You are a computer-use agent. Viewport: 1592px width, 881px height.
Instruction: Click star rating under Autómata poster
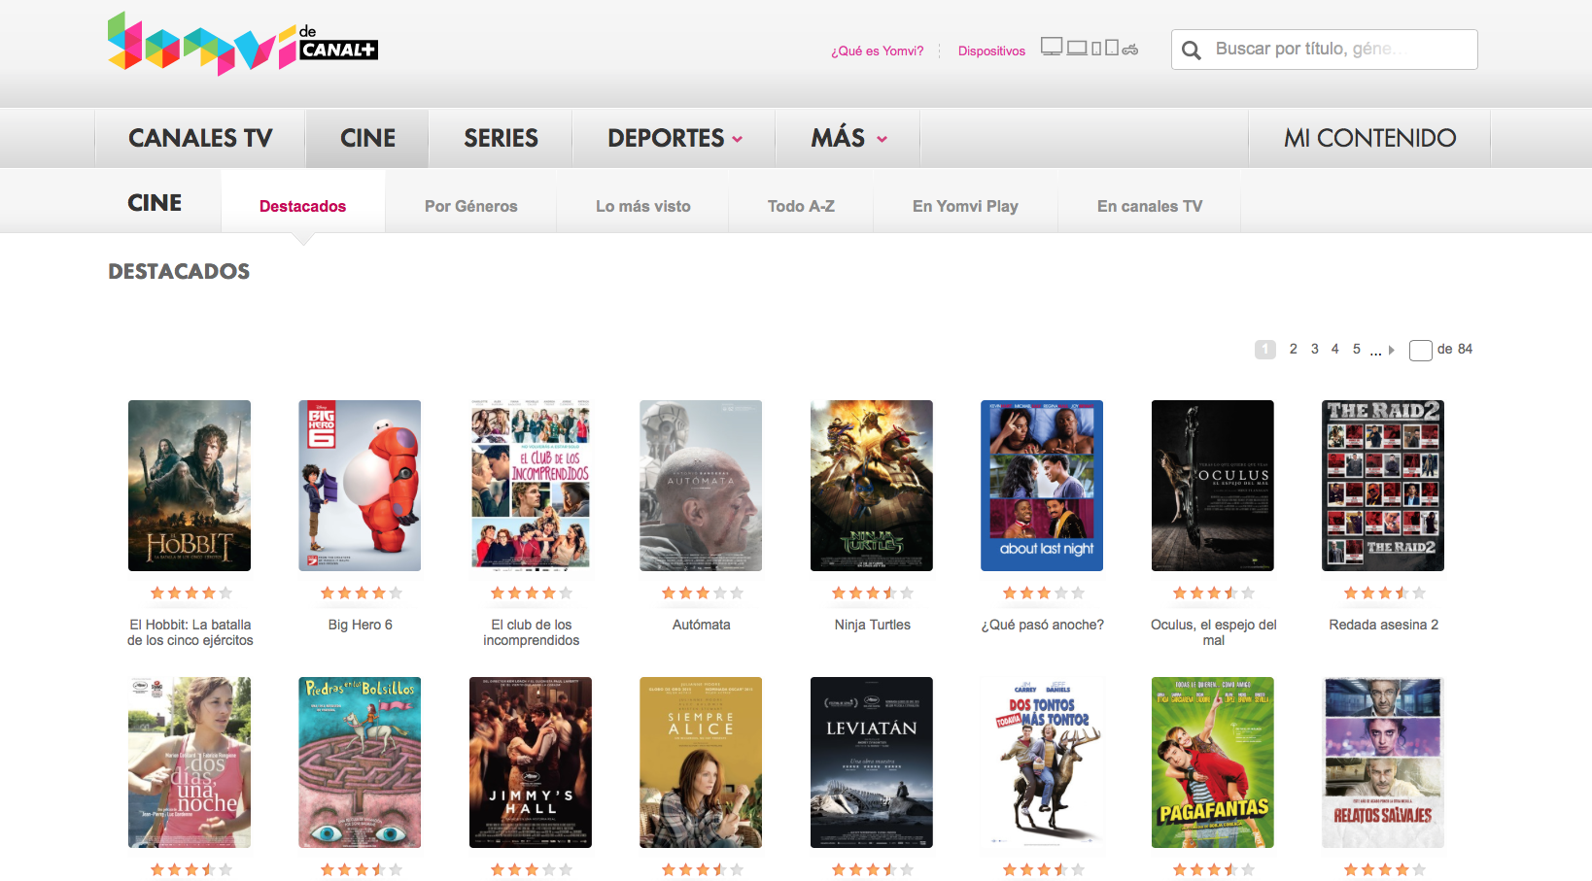pyautogui.click(x=702, y=593)
